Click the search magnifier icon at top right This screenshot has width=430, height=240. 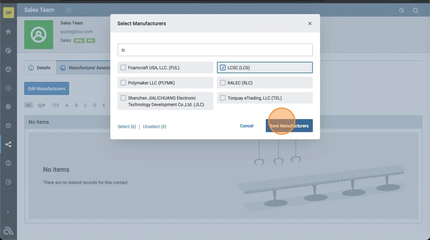pyautogui.click(x=415, y=10)
